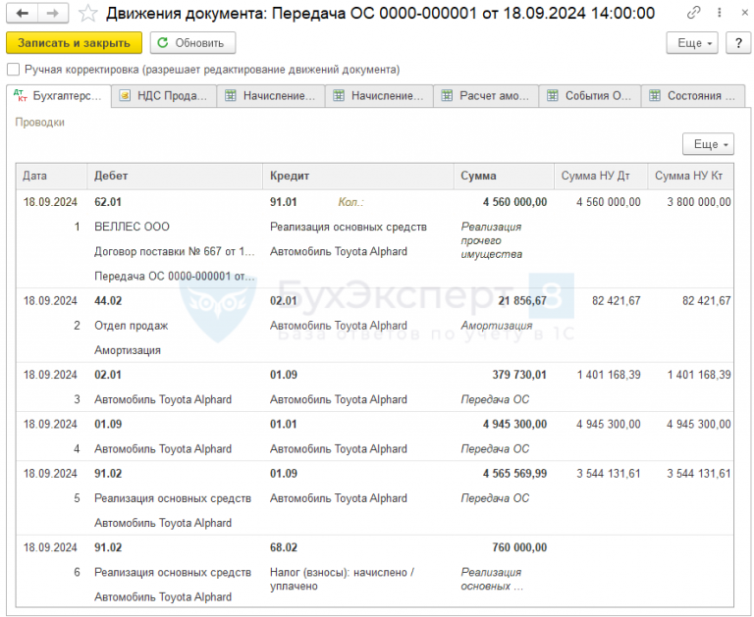
Task: Select debit account 01.09 in row 4
Action: click(108, 425)
